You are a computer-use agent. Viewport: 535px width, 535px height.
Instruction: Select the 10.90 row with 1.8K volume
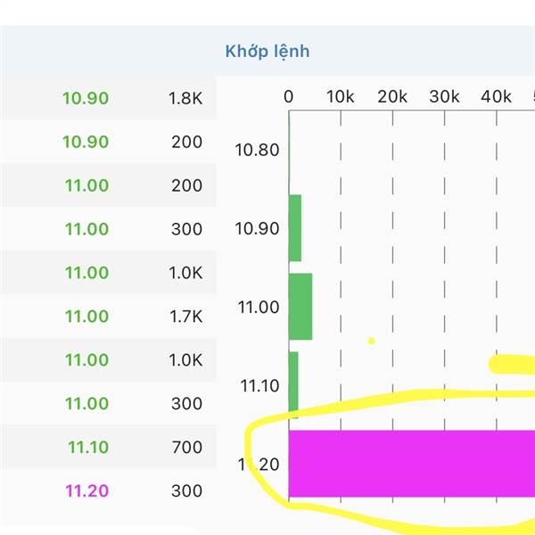[108, 98]
